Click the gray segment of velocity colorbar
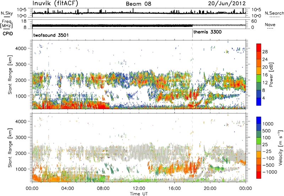 click(259, 148)
